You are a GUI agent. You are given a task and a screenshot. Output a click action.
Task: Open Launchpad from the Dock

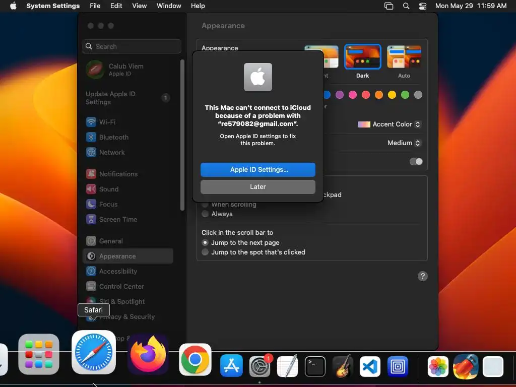click(39, 354)
